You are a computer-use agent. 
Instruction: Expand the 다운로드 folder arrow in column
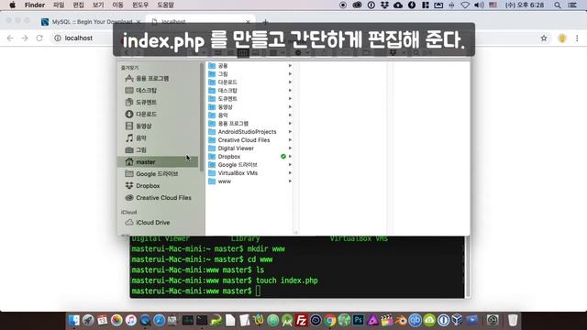[290, 82]
